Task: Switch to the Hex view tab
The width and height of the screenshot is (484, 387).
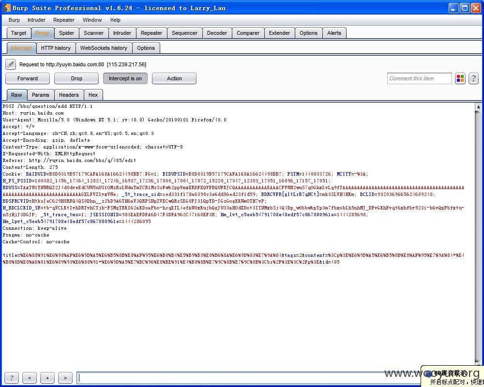Action: [93, 95]
